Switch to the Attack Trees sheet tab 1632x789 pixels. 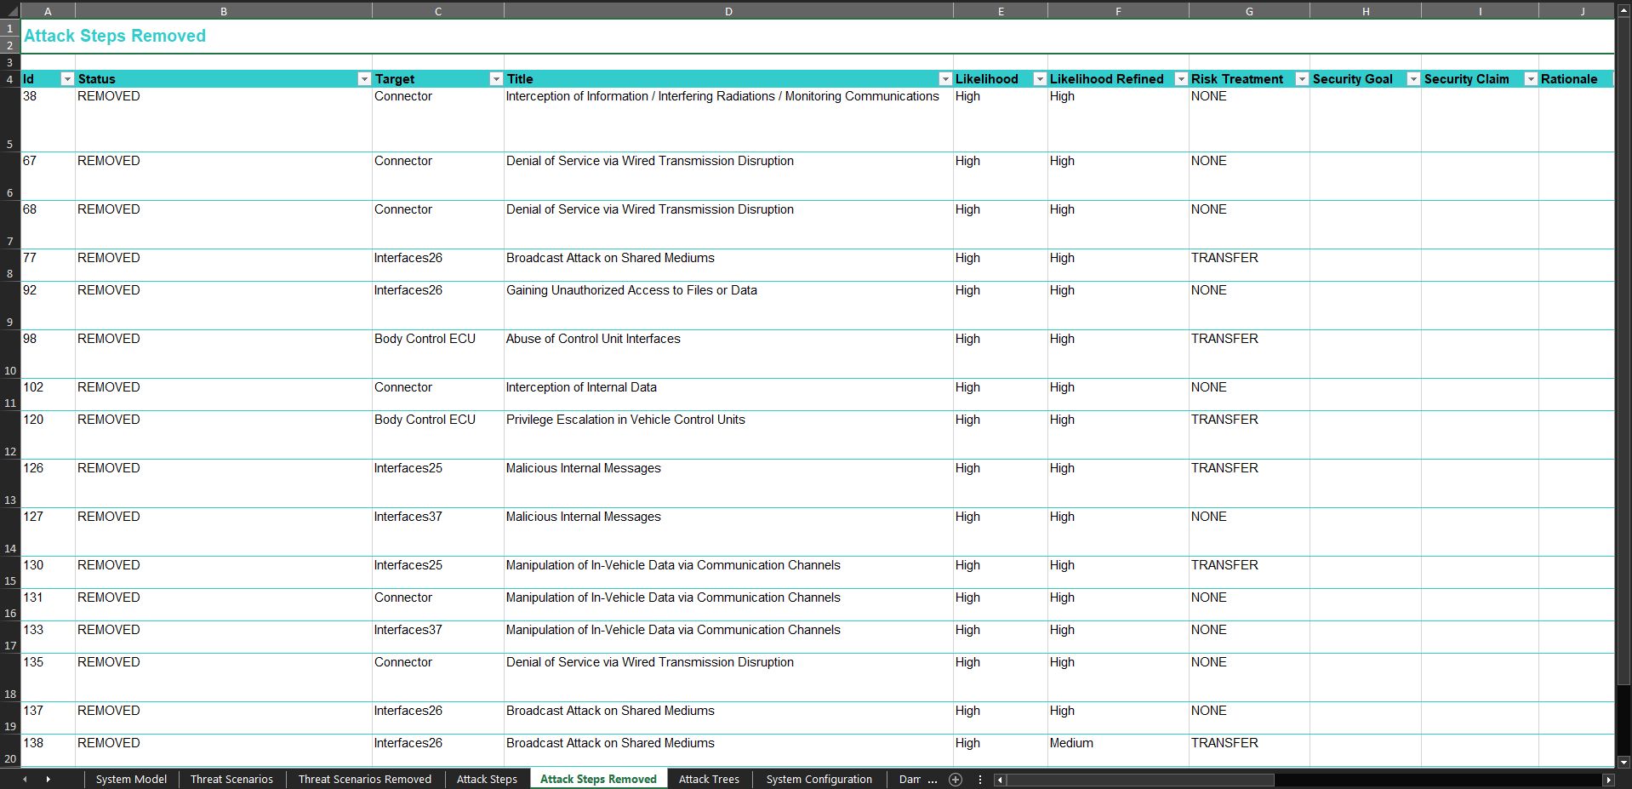point(708,780)
